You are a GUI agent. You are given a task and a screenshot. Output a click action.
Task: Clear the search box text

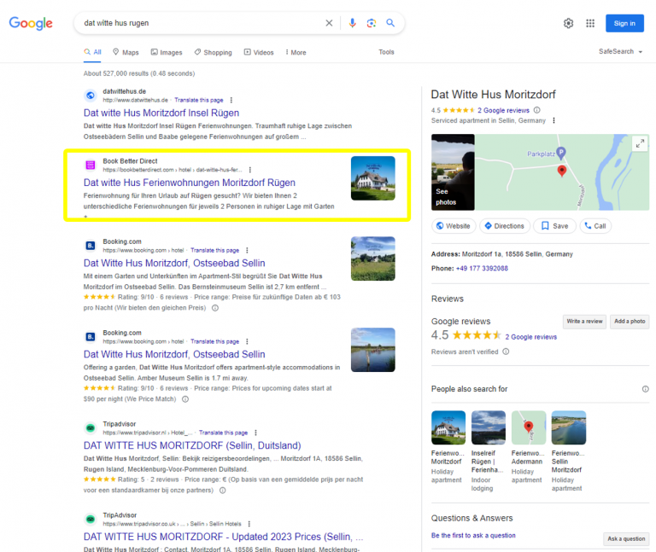click(x=329, y=23)
